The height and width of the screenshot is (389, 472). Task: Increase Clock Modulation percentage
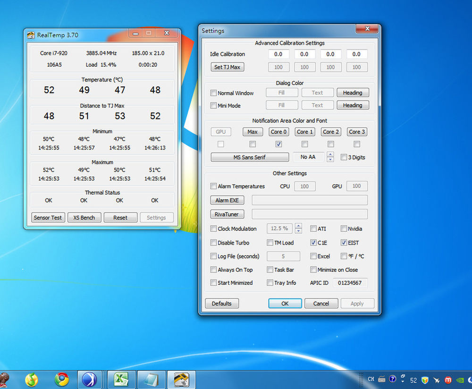[x=298, y=226]
